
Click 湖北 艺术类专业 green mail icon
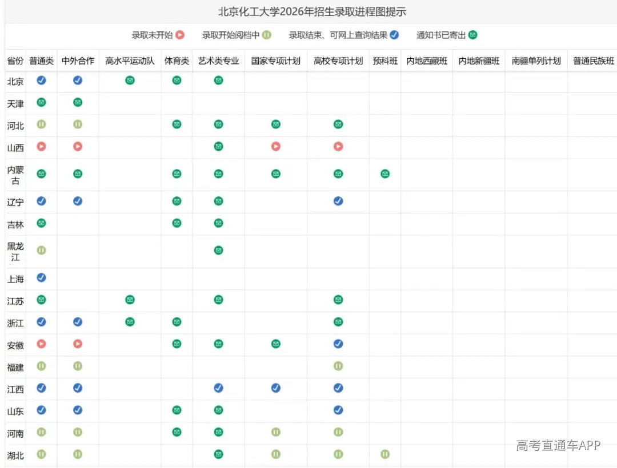218,454
